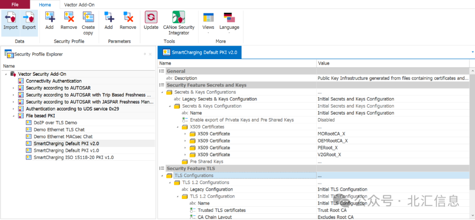Click the Trusted TLS certificates option icon
This screenshot has height=220, width=475.
click(192, 210)
